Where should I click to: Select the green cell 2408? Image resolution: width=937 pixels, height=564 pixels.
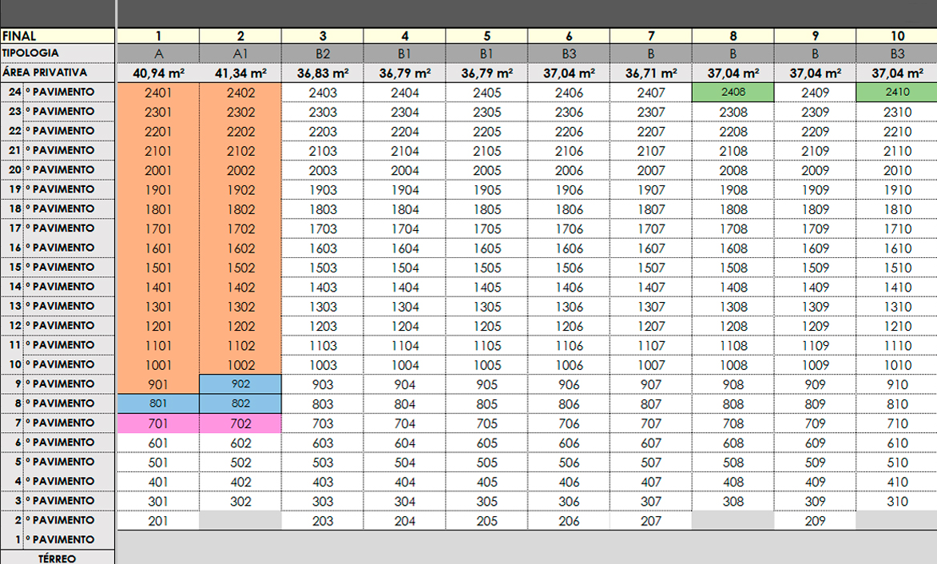pyautogui.click(x=733, y=92)
